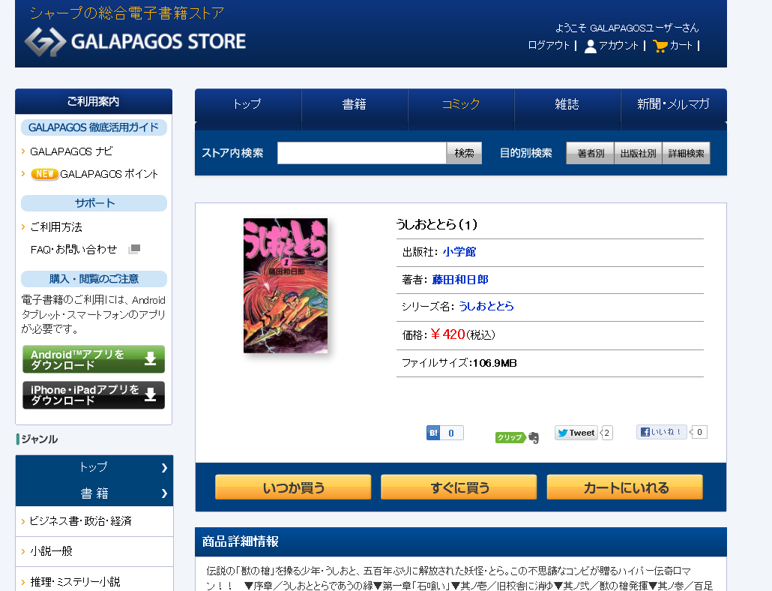Open GALAPAGOS ナビ link
772x591 pixels.
(x=71, y=151)
